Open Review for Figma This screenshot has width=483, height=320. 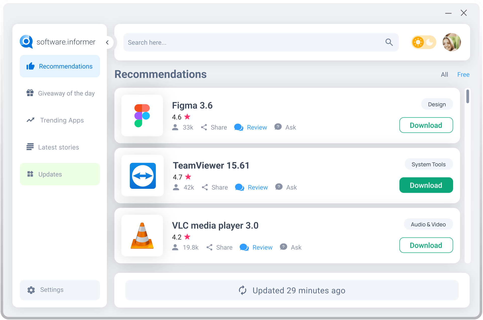point(257,127)
